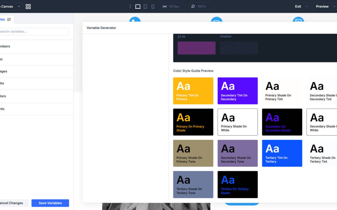Click Cancel Changes button

tap(13, 203)
